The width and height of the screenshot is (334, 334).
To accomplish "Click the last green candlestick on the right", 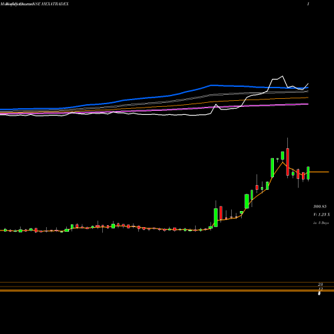I will [308, 173].
